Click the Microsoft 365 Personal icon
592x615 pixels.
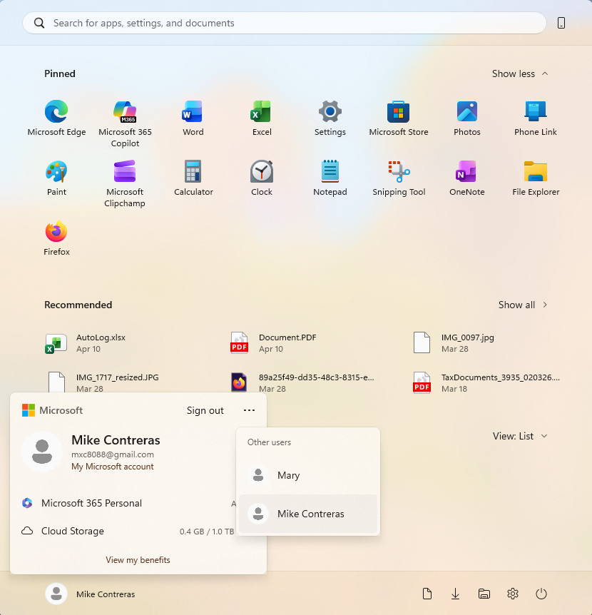pos(27,503)
